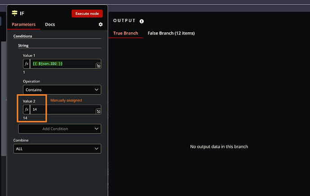Click the Value 1 label
The height and width of the screenshot is (196, 310).
[29, 56]
